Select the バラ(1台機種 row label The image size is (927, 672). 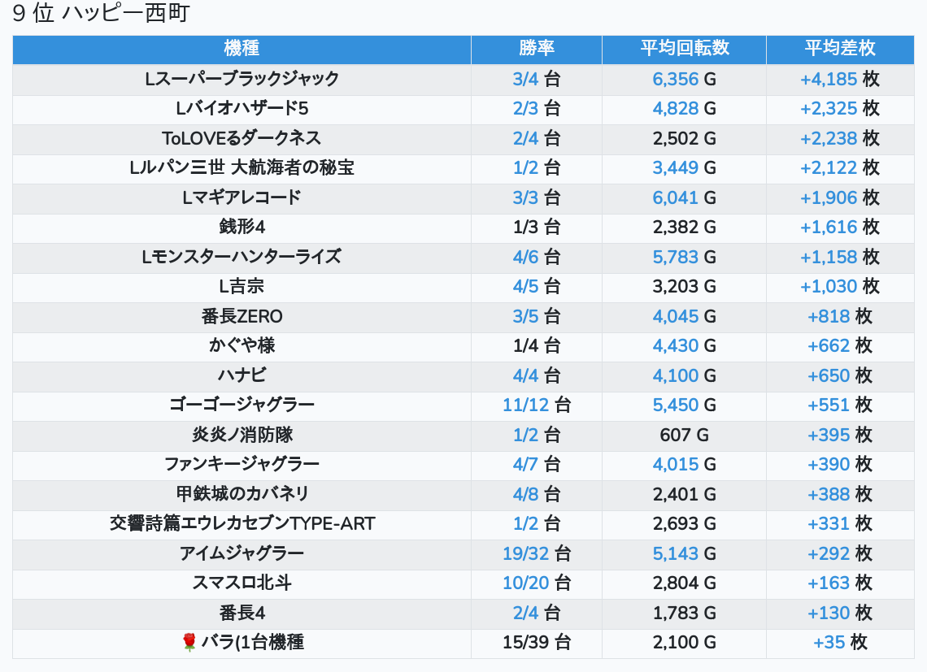click(252, 643)
